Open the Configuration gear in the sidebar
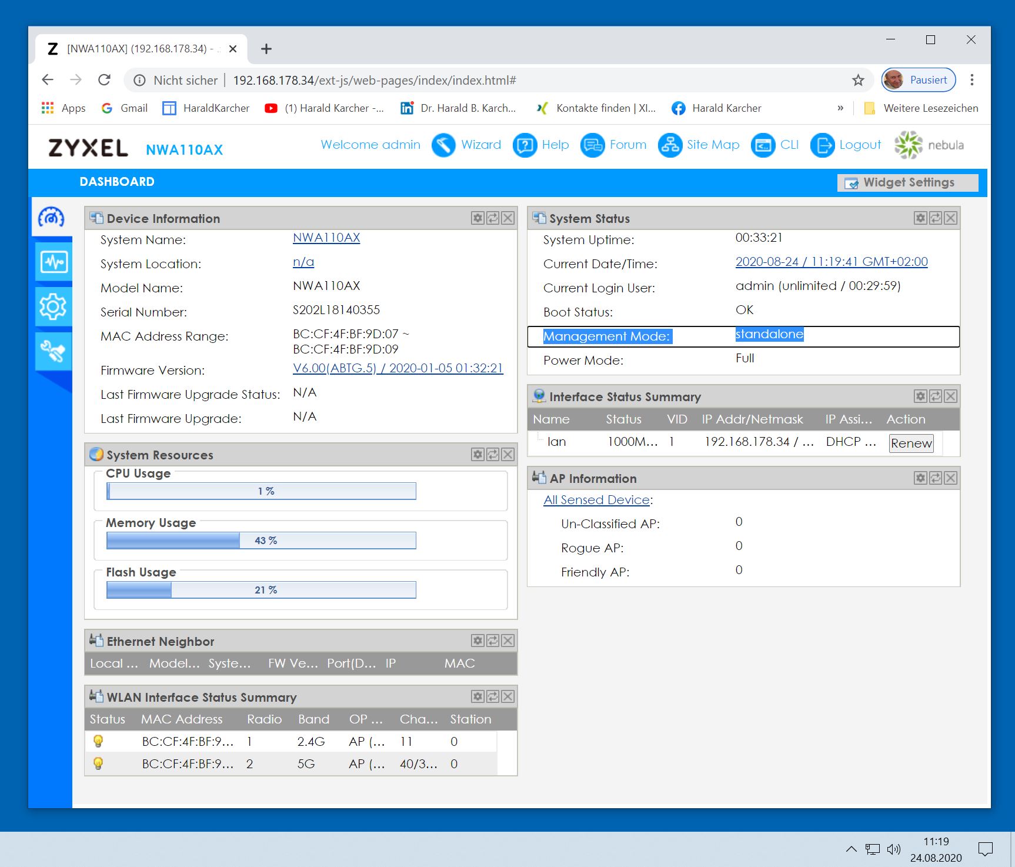Viewport: 1015px width, 867px height. click(x=53, y=306)
